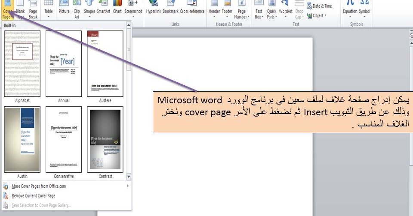413x216 pixels.
Task: Click the Remove Current Cover Page icon
Action: (x=6, y=196)
